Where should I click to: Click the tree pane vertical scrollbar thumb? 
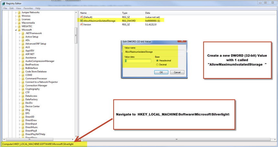tap(76, 36)
